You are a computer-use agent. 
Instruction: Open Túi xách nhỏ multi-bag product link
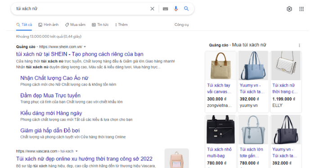click(x=219, y=153)
